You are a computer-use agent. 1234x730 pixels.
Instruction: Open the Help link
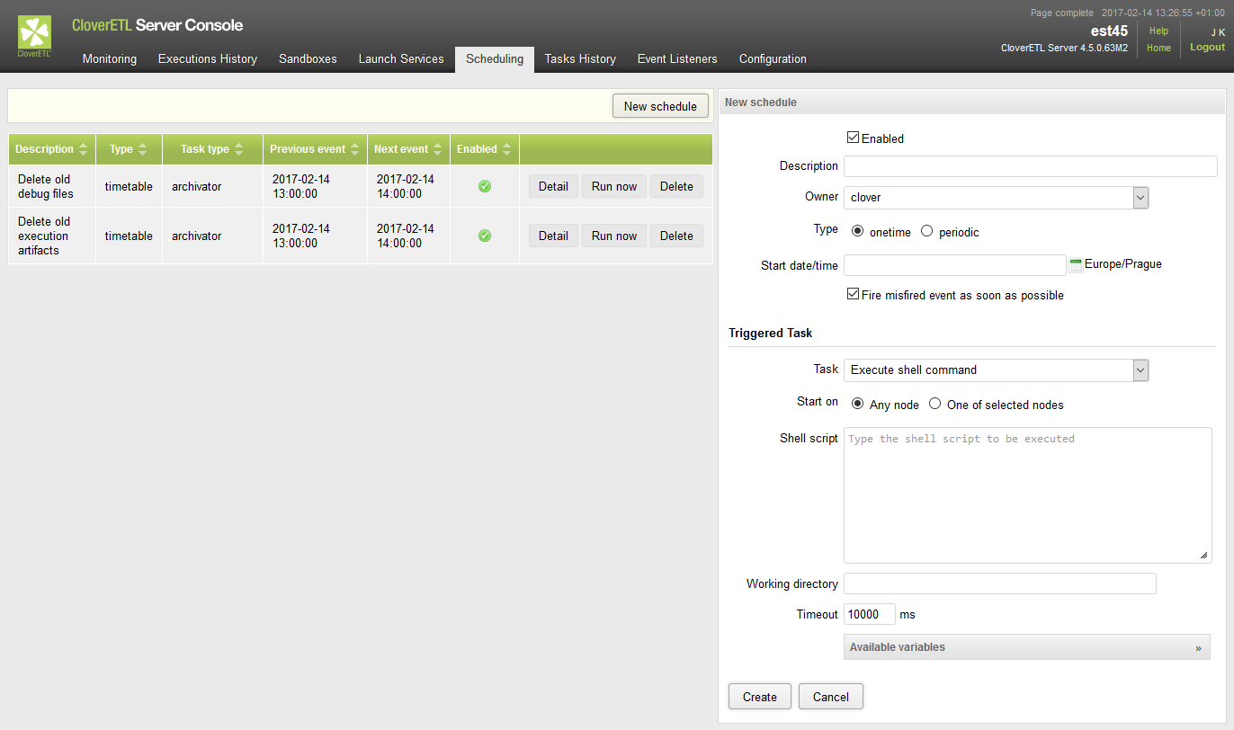tap(1158, 31)
